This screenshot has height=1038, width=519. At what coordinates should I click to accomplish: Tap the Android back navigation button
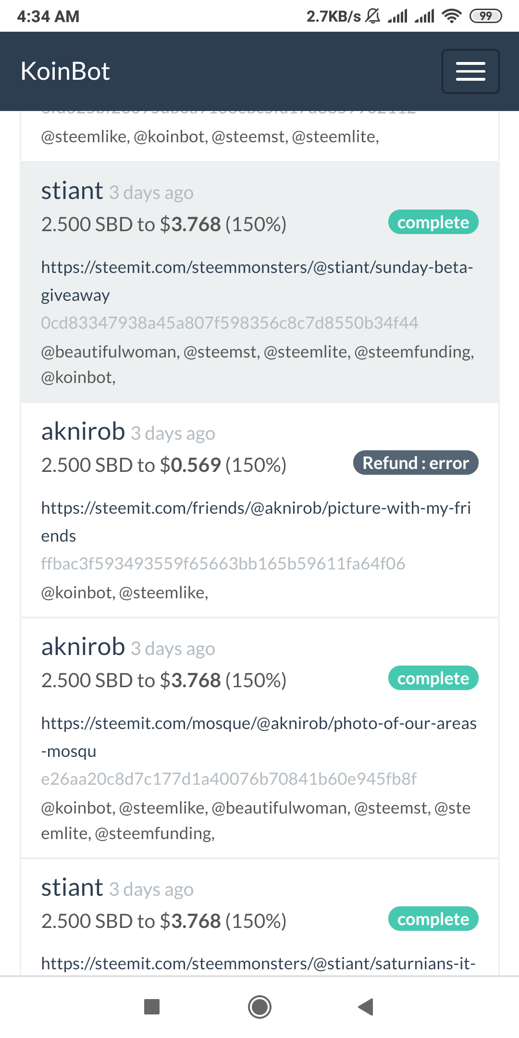(x=366, y=1007)
